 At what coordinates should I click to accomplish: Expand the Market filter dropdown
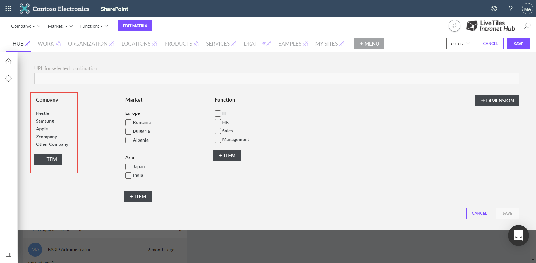60,26
